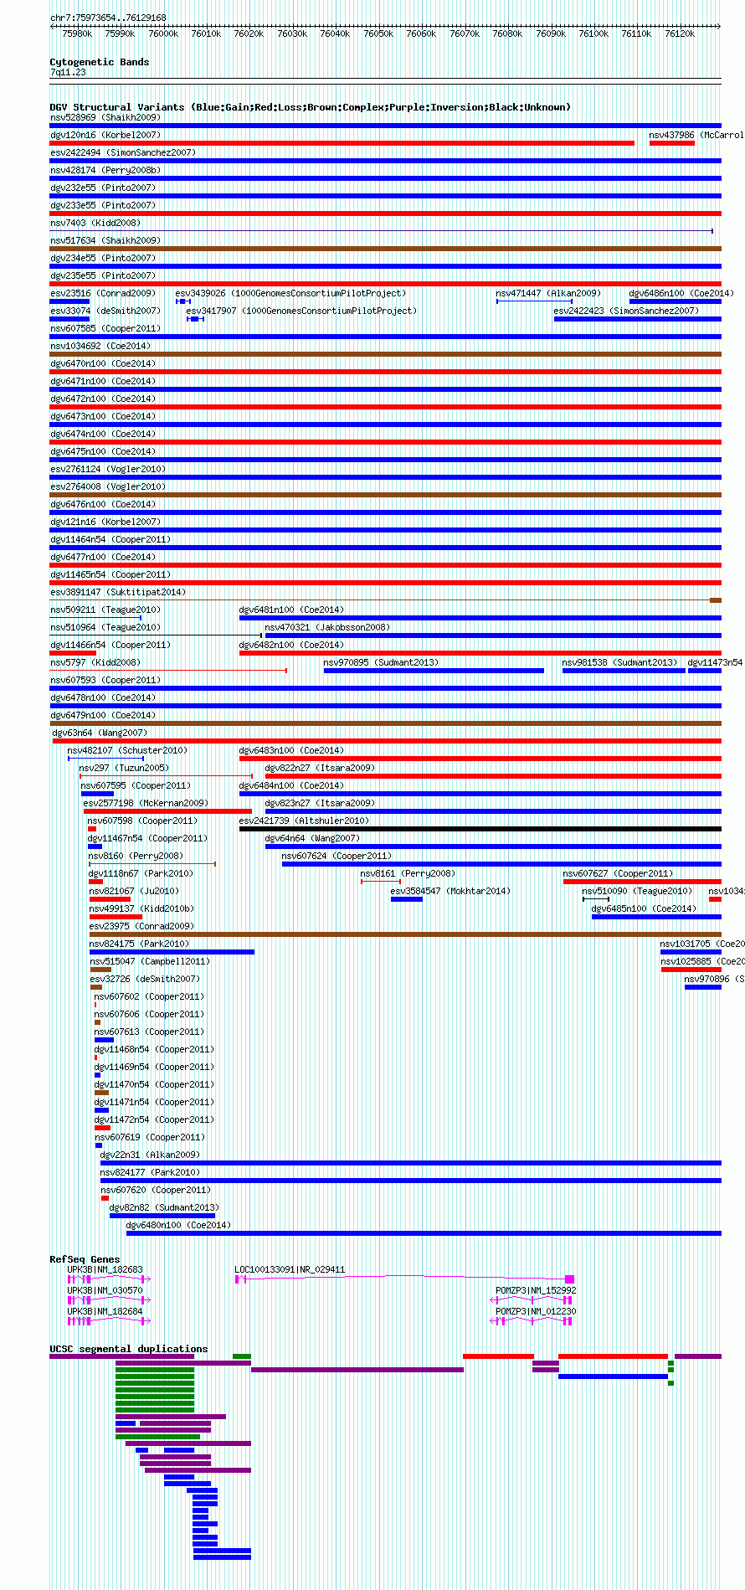The width and height of the screenshot is (745, 1590).
Task: Select esv2577198 (McKernan2009) label
Action: coord(146,803)
